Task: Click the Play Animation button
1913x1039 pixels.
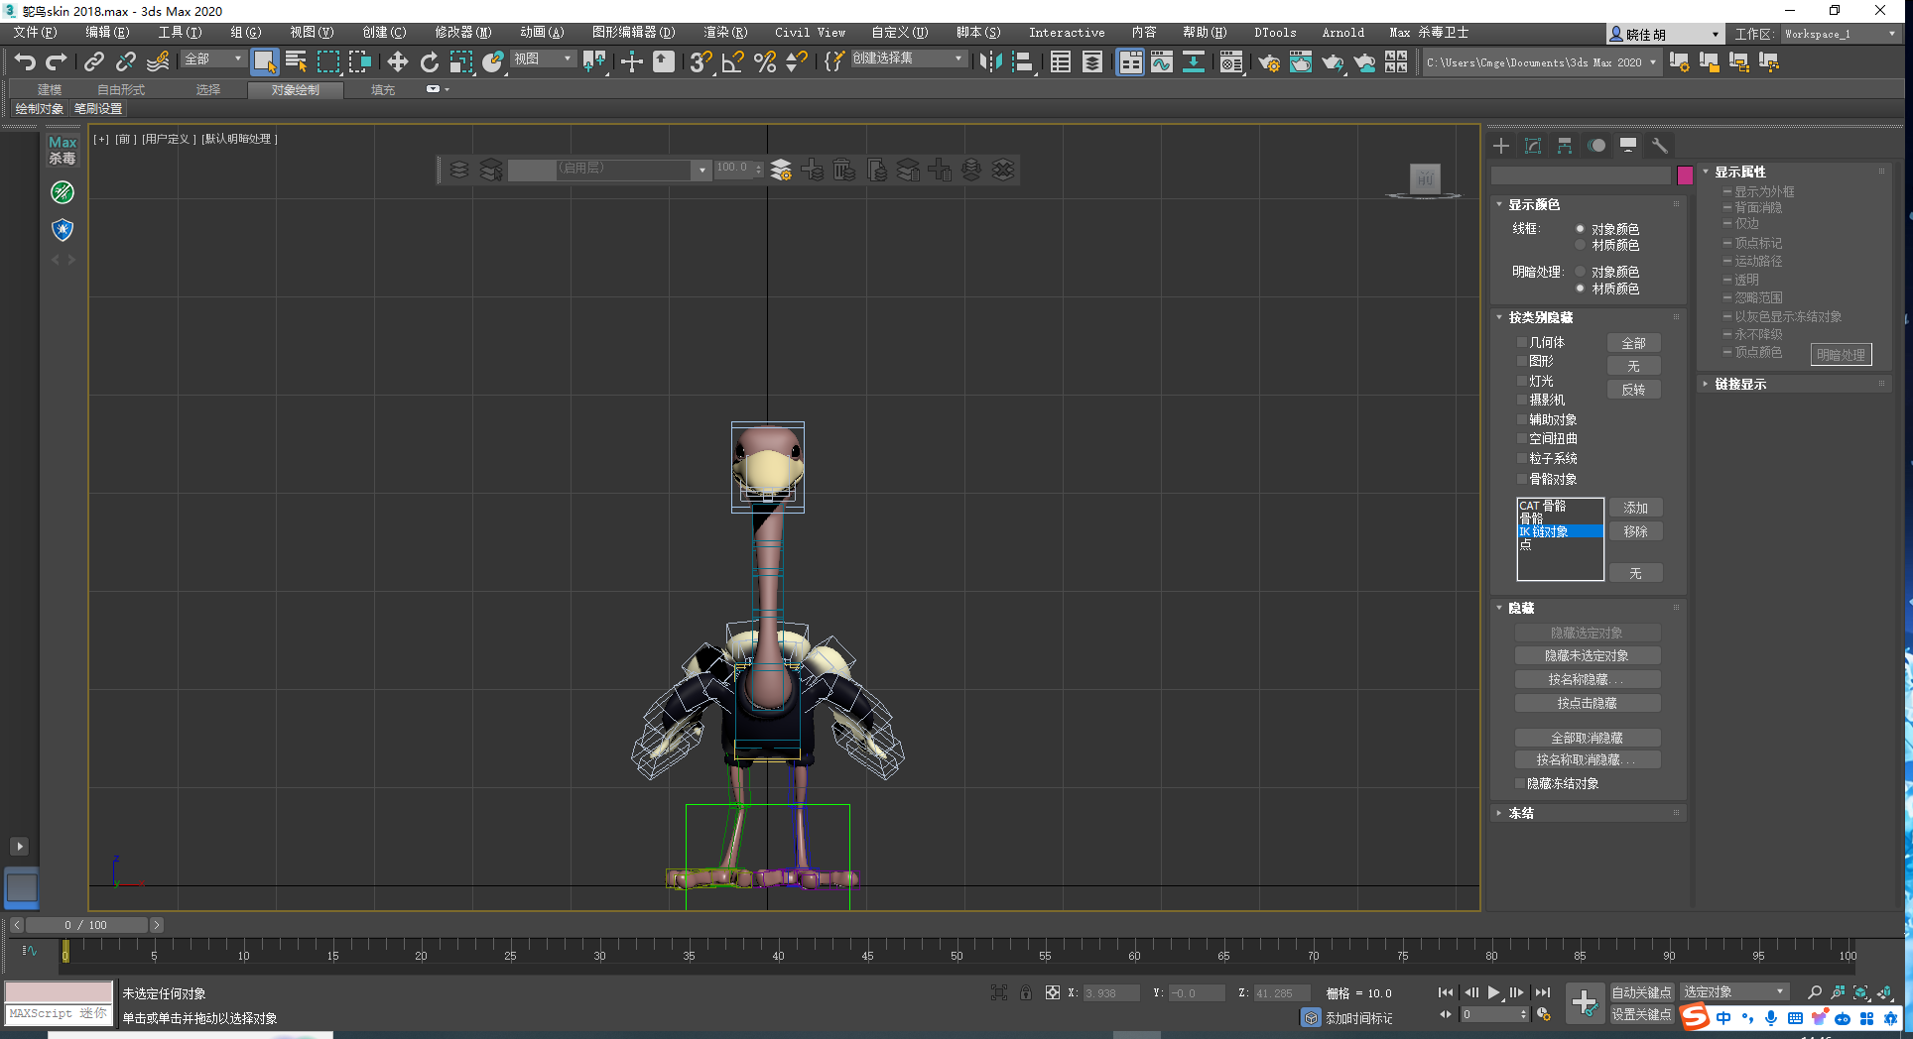Action: 1493,992
